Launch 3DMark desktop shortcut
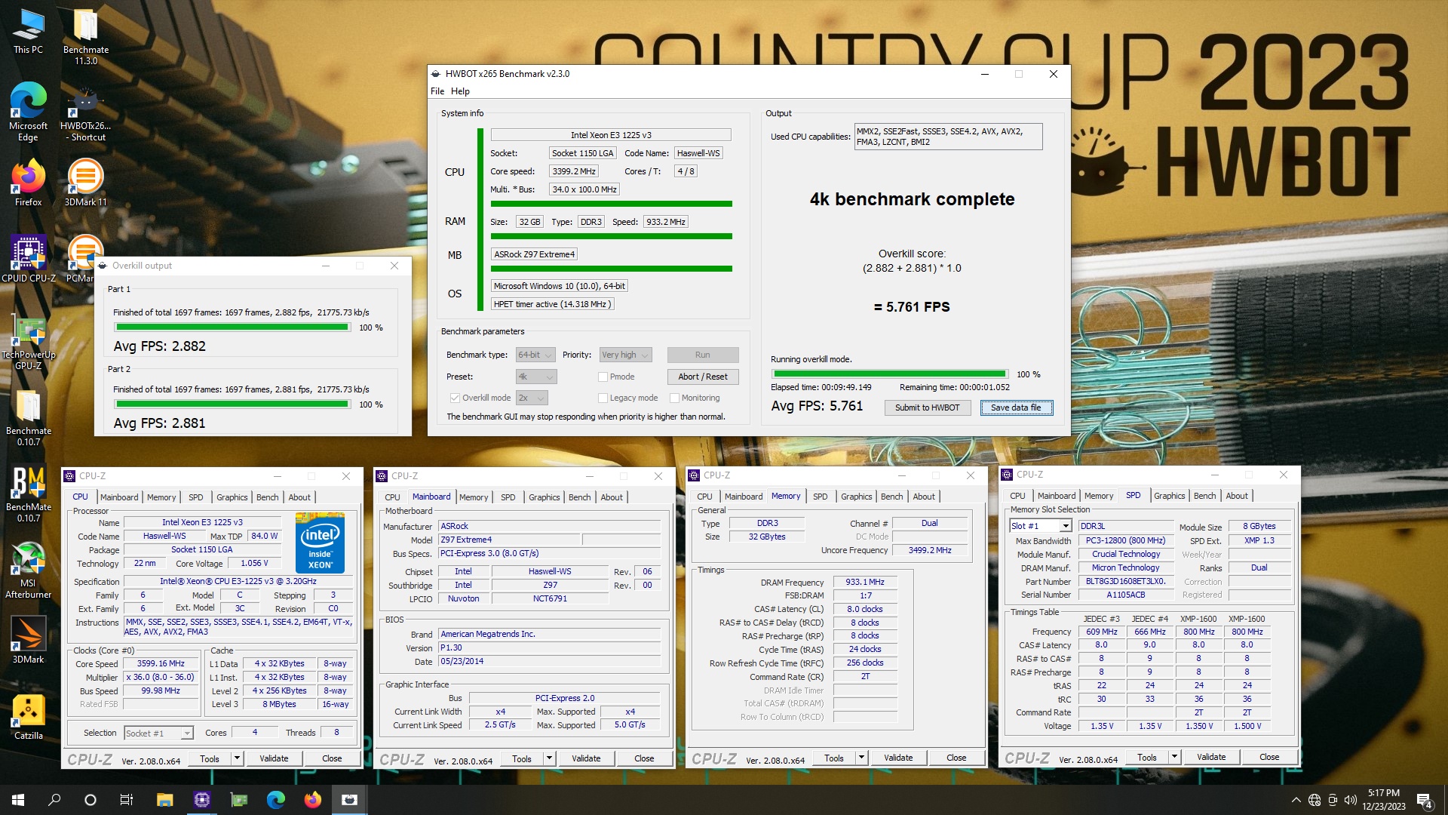1448x815 pixels. (x=28, y=640)
